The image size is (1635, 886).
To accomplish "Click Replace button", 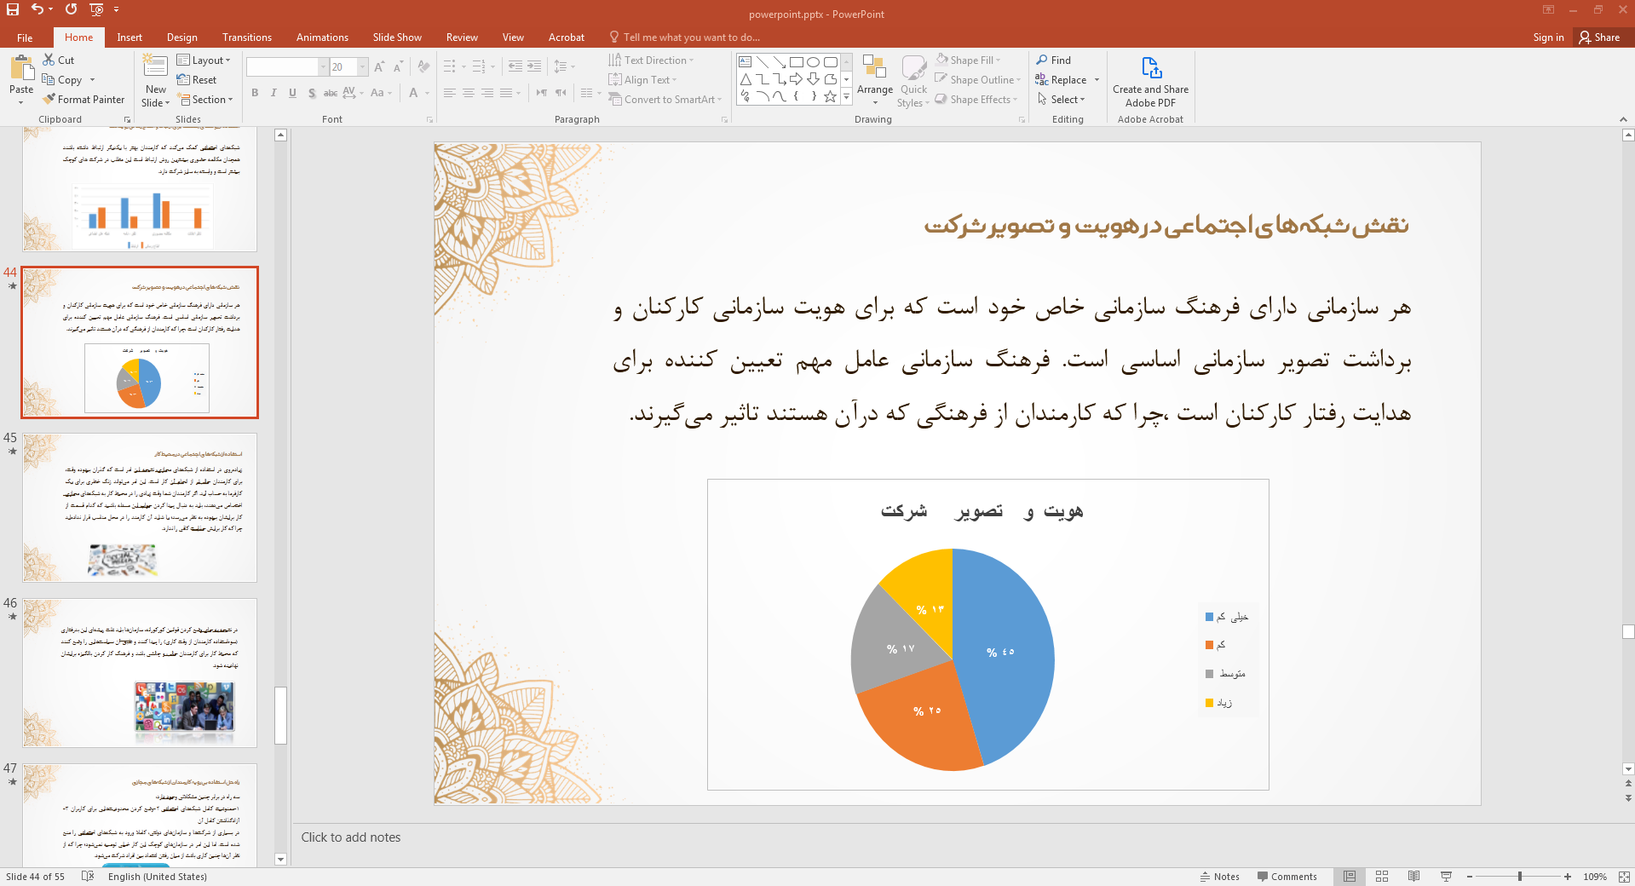I will (1062, 80).
